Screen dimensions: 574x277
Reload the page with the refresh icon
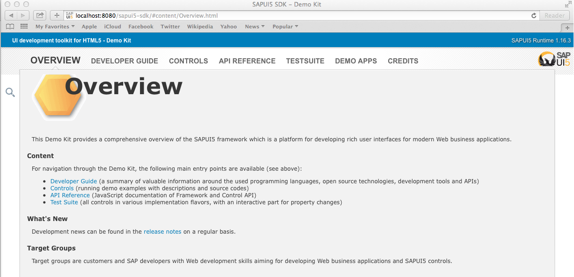tap(534, 15)
